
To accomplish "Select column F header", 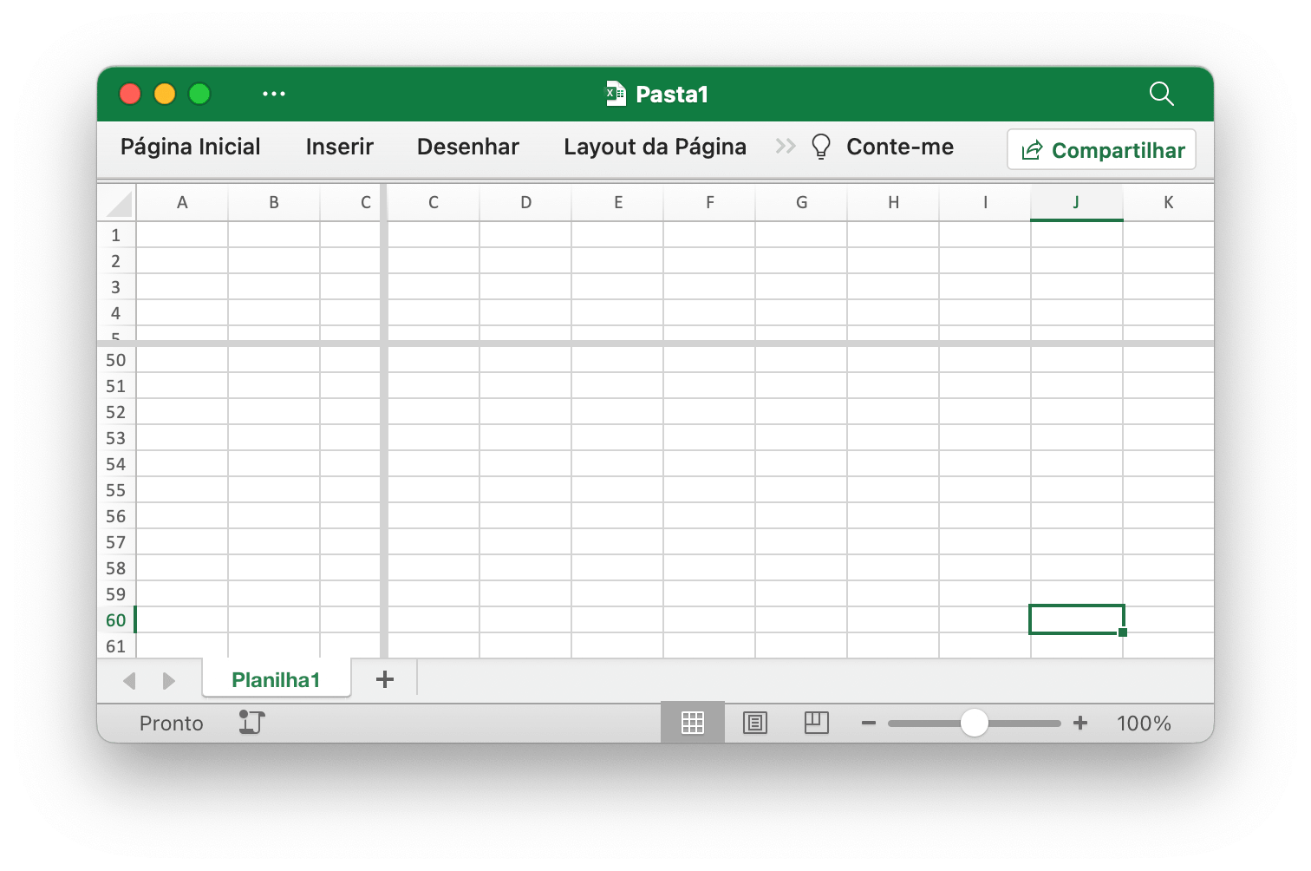I will tap(709, 203).
